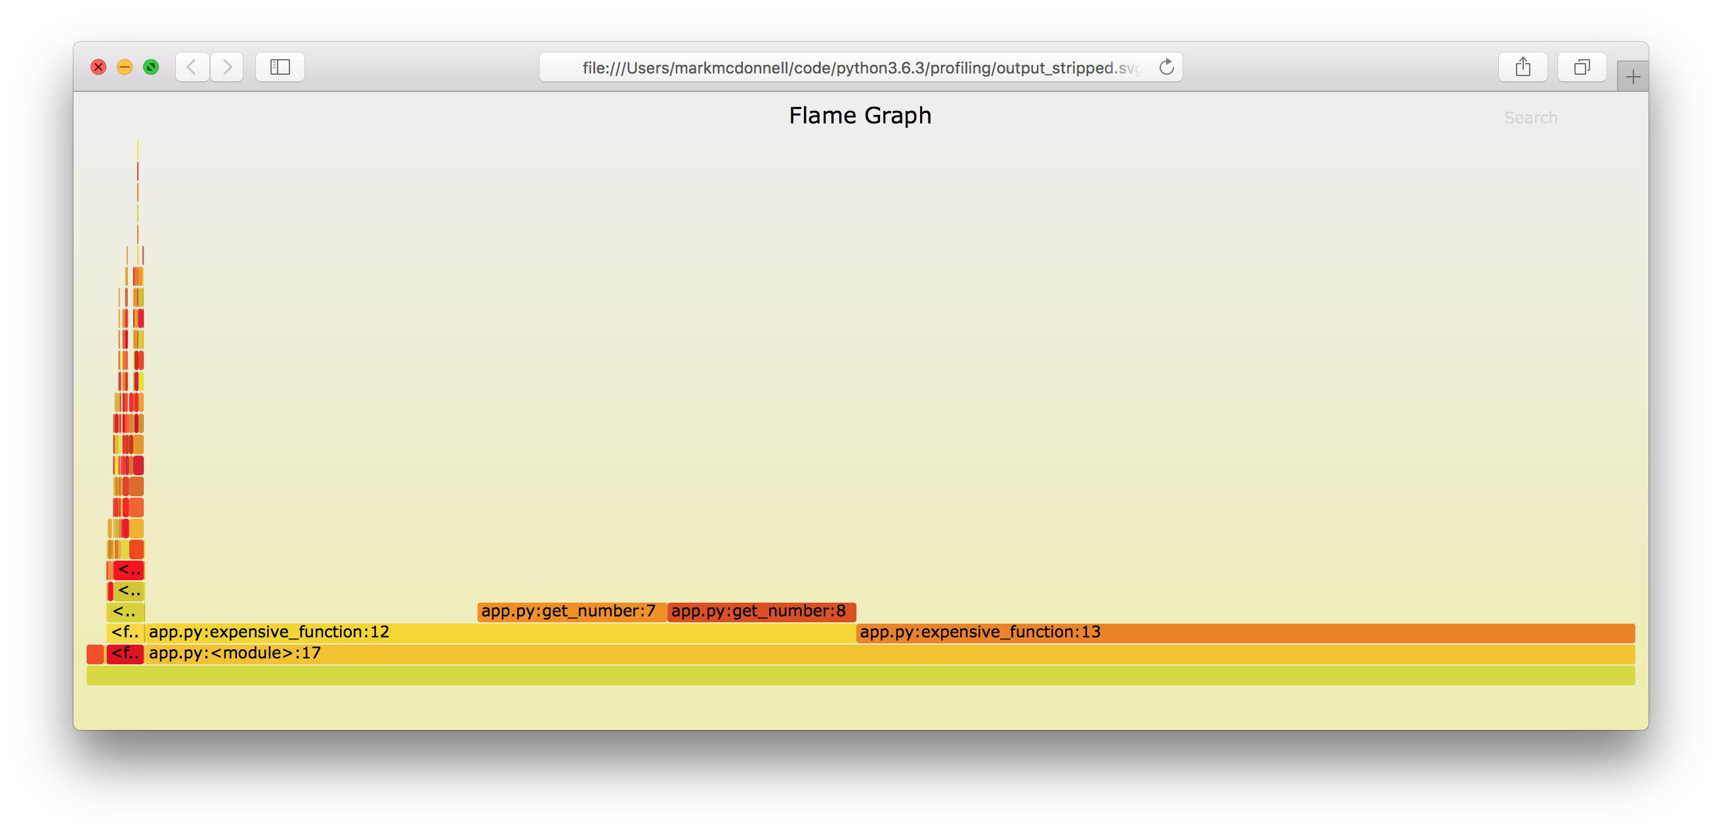This screenshot has height=835, width=1722.
Task: Zoom into app.py:get_number:8 frame
Action: [x=761, y=612]
